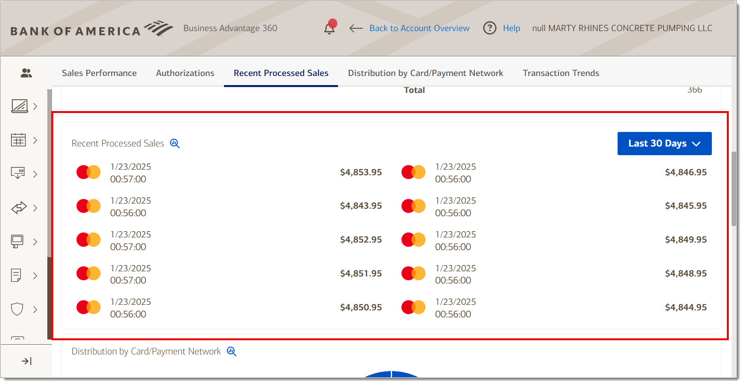The width and height of the screenshot is (743, 384).
Task: Click the Help question mark icon
Action: pyautogui.click(x=489, y=28)
